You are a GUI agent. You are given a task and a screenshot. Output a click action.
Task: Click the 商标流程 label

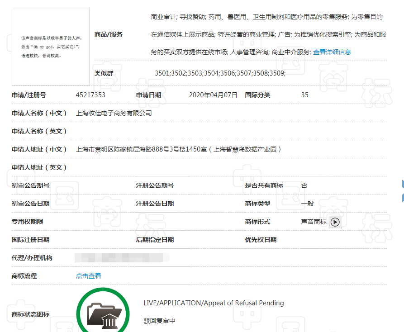24,276
